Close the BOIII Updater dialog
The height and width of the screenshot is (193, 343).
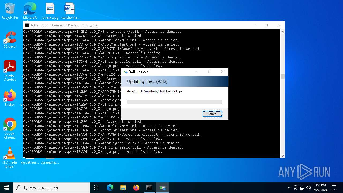pos(222,72)
